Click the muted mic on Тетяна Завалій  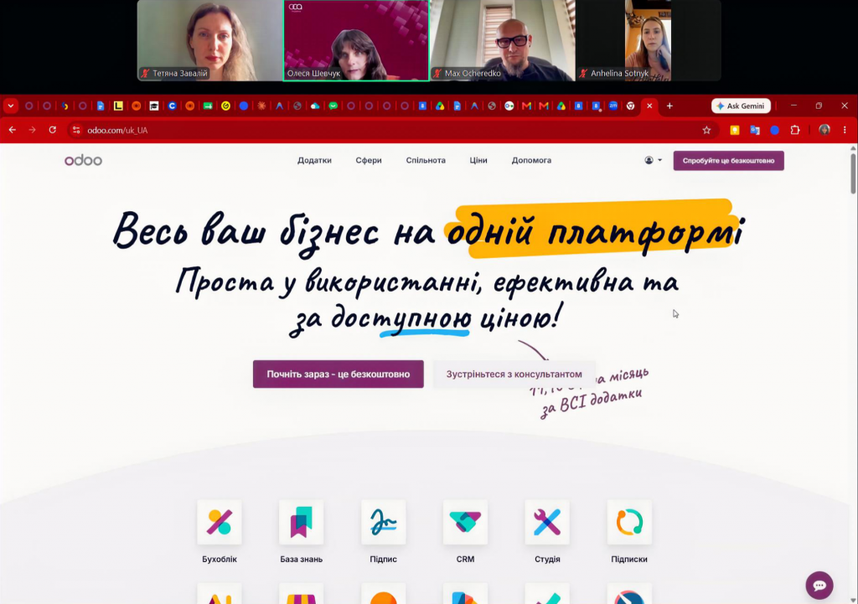(x=145, y=74)
